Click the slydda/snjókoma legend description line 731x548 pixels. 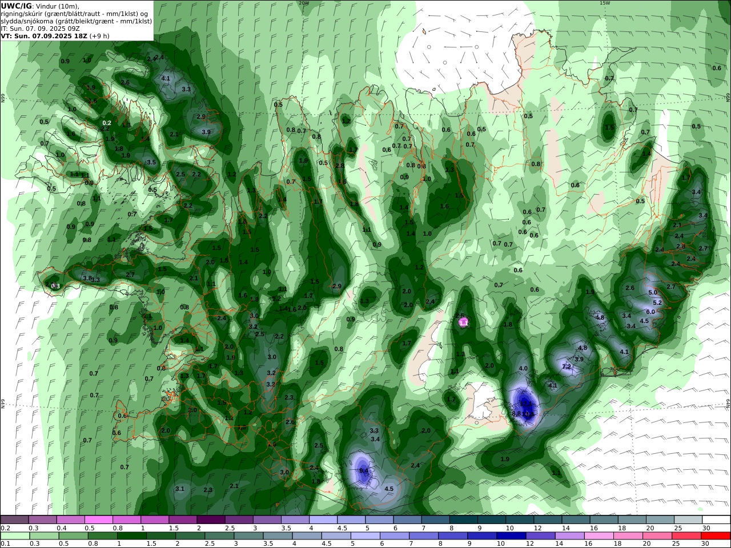(x=76, y=21)
